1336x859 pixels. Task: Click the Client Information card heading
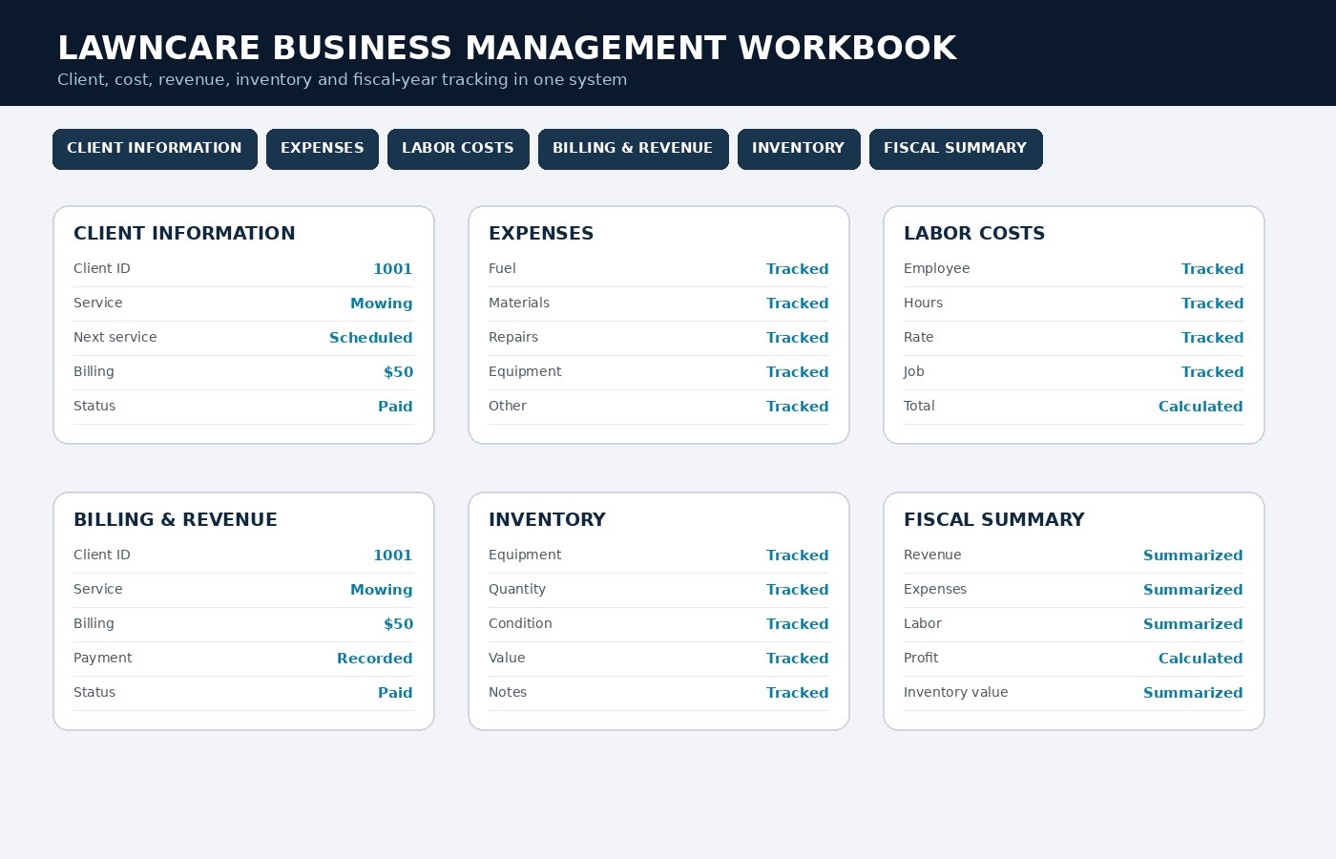point(184,234)
